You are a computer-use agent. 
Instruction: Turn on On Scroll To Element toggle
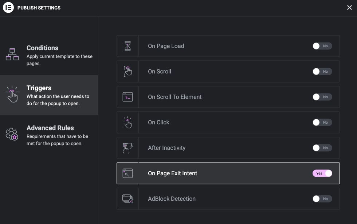pyautogui.click(x=322, y=97)
